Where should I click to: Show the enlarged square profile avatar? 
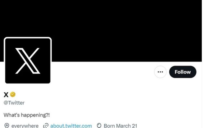(28, 61)
